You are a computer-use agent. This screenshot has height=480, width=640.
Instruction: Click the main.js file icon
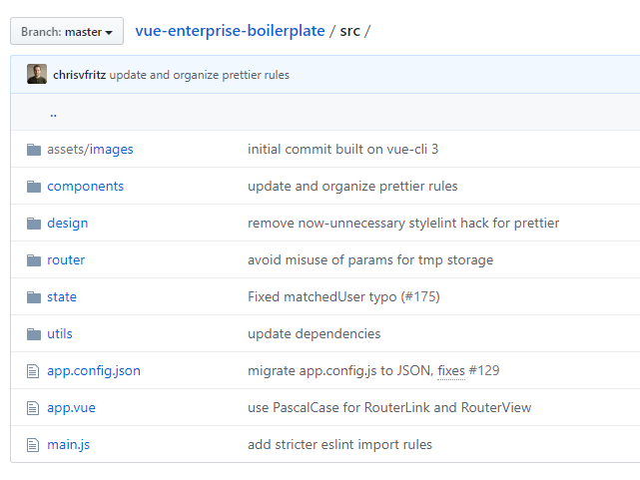click(34, 445)
